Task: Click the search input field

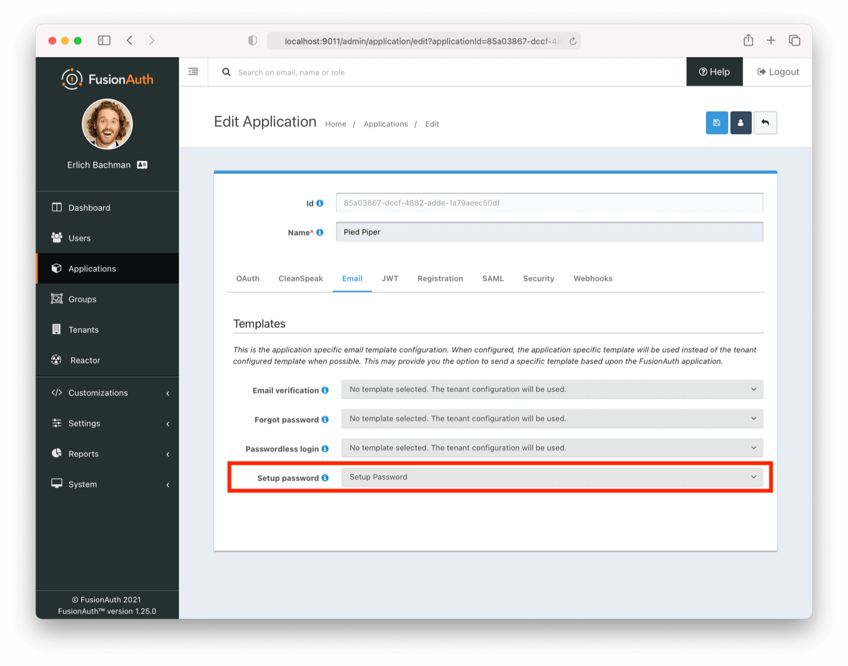Action: click(456, 72)
